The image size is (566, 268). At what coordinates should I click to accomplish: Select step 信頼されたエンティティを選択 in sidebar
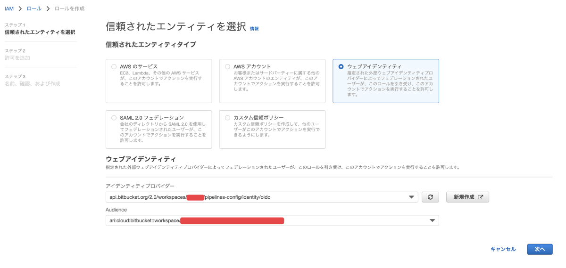point(40,32)
